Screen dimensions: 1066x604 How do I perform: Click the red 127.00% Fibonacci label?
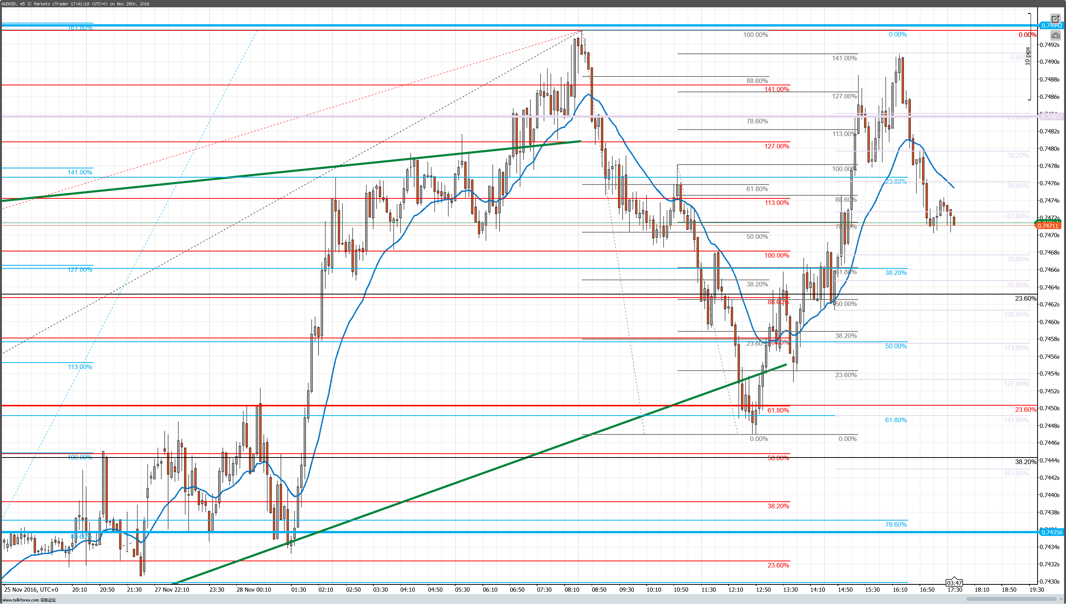[777, 146]
